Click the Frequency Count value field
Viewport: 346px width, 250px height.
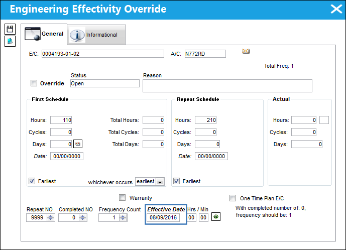[109, 218]
